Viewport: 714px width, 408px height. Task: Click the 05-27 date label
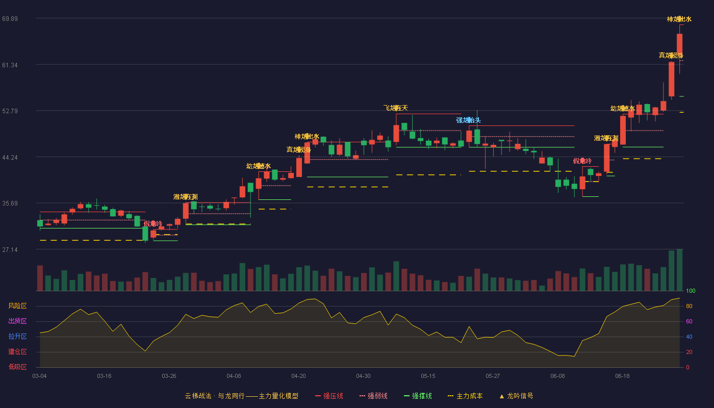click(493, 376)
